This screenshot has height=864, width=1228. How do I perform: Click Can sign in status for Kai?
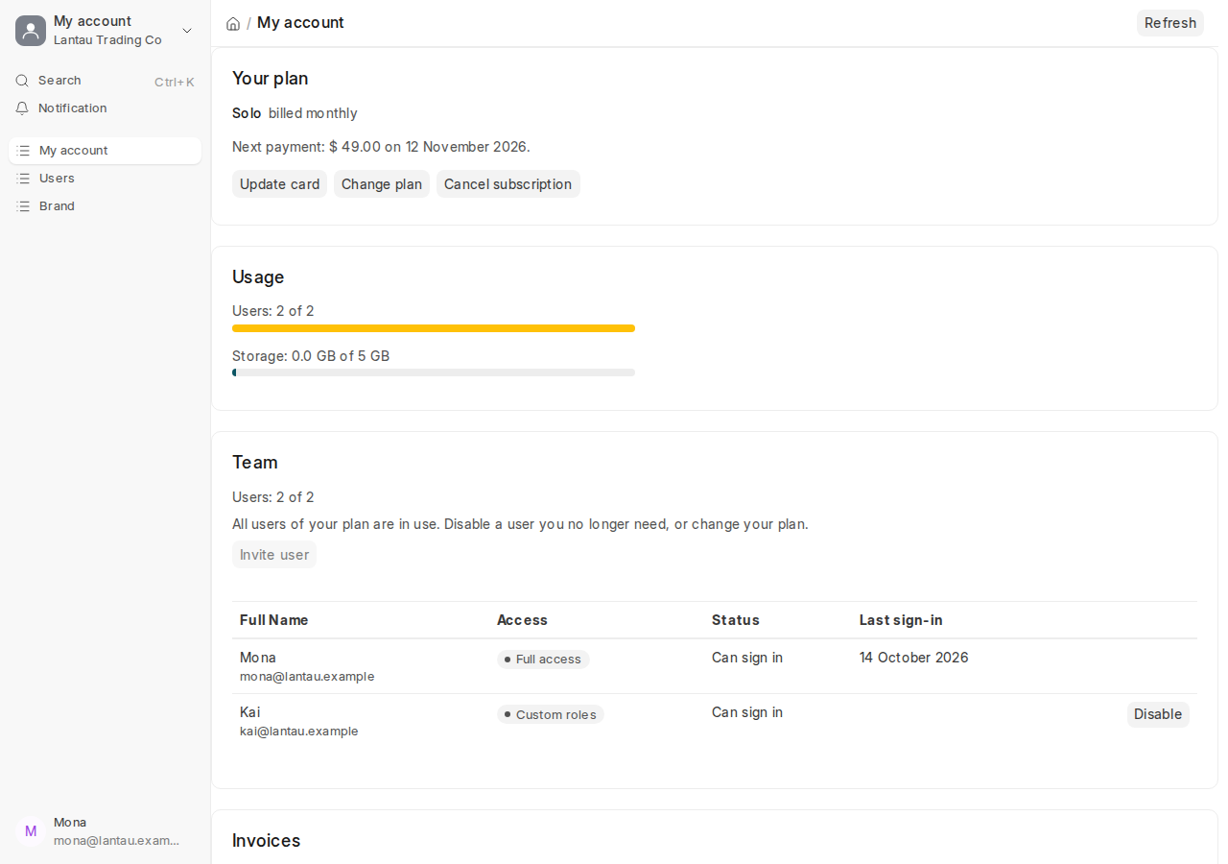747,712
